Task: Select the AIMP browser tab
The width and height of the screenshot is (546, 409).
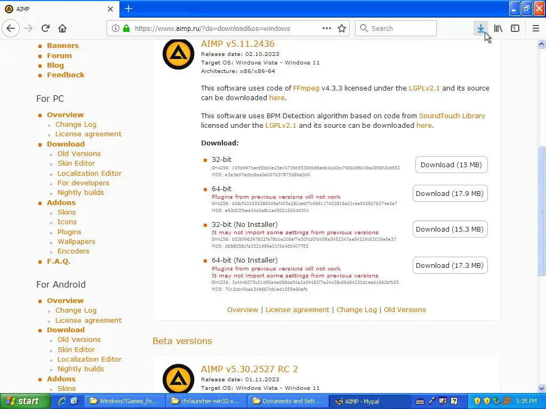Action: click(x=59, y=9)
